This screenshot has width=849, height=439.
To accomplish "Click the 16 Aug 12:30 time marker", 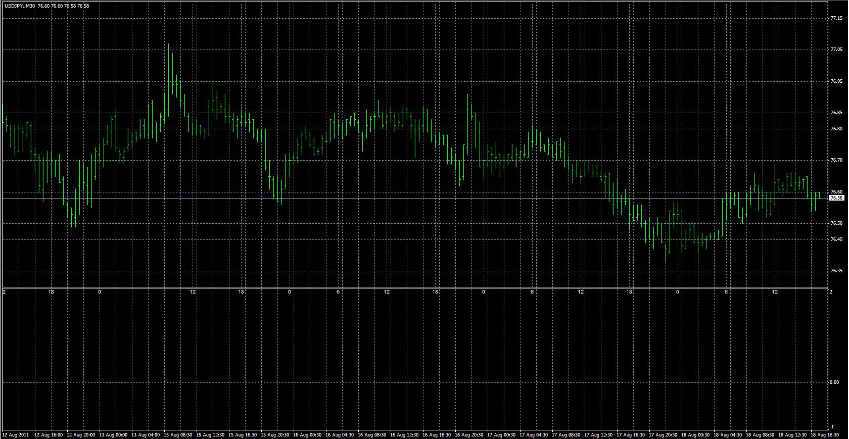I will point(404,434).
